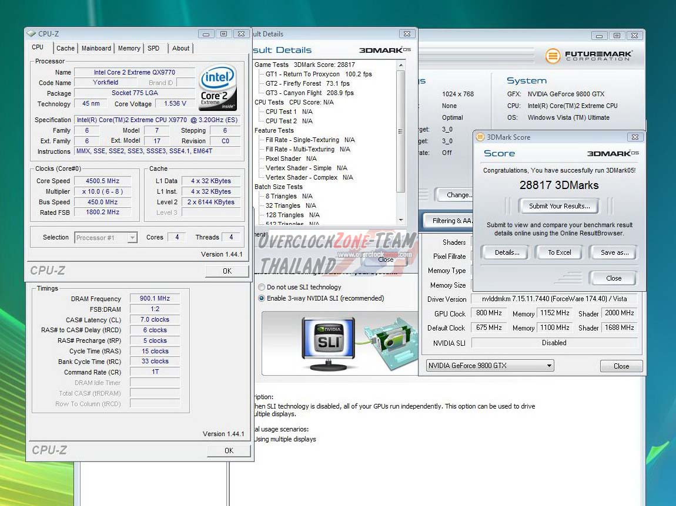
Task: Select GT2 - Firefly Forest row
Action: pos(307,83)
